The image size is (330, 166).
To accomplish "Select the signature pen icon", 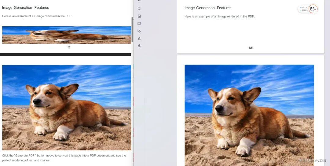I will pyautogui.click(x=139, y=39).
